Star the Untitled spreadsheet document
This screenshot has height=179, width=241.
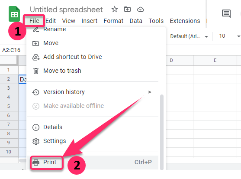pyautogui.click(x=115, y=9)
